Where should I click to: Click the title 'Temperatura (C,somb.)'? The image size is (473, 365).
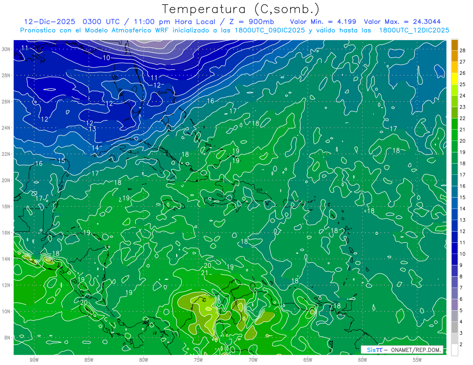(x=241, y=9)
